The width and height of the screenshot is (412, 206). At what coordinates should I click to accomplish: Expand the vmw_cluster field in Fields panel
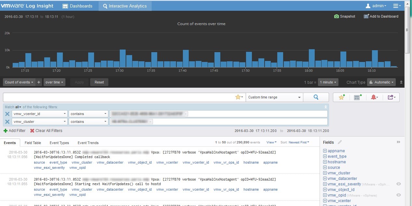click(x=325, y=173)
